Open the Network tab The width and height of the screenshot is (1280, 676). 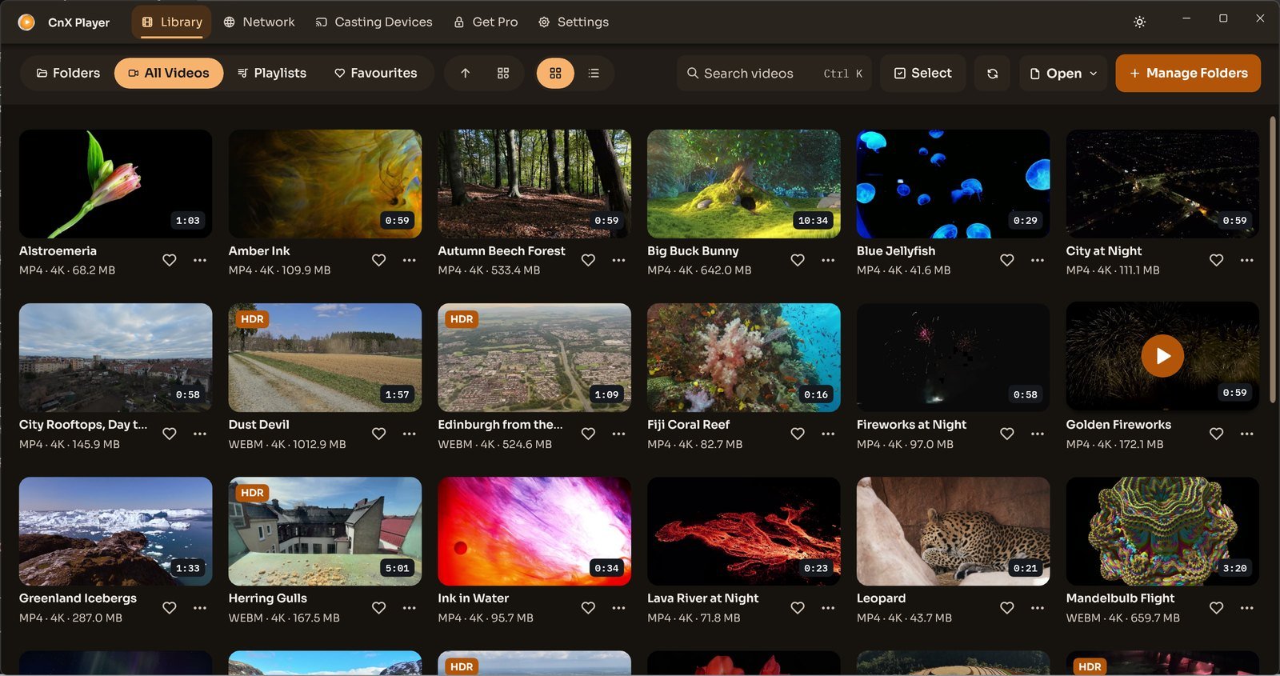click(x=259, y=22)
